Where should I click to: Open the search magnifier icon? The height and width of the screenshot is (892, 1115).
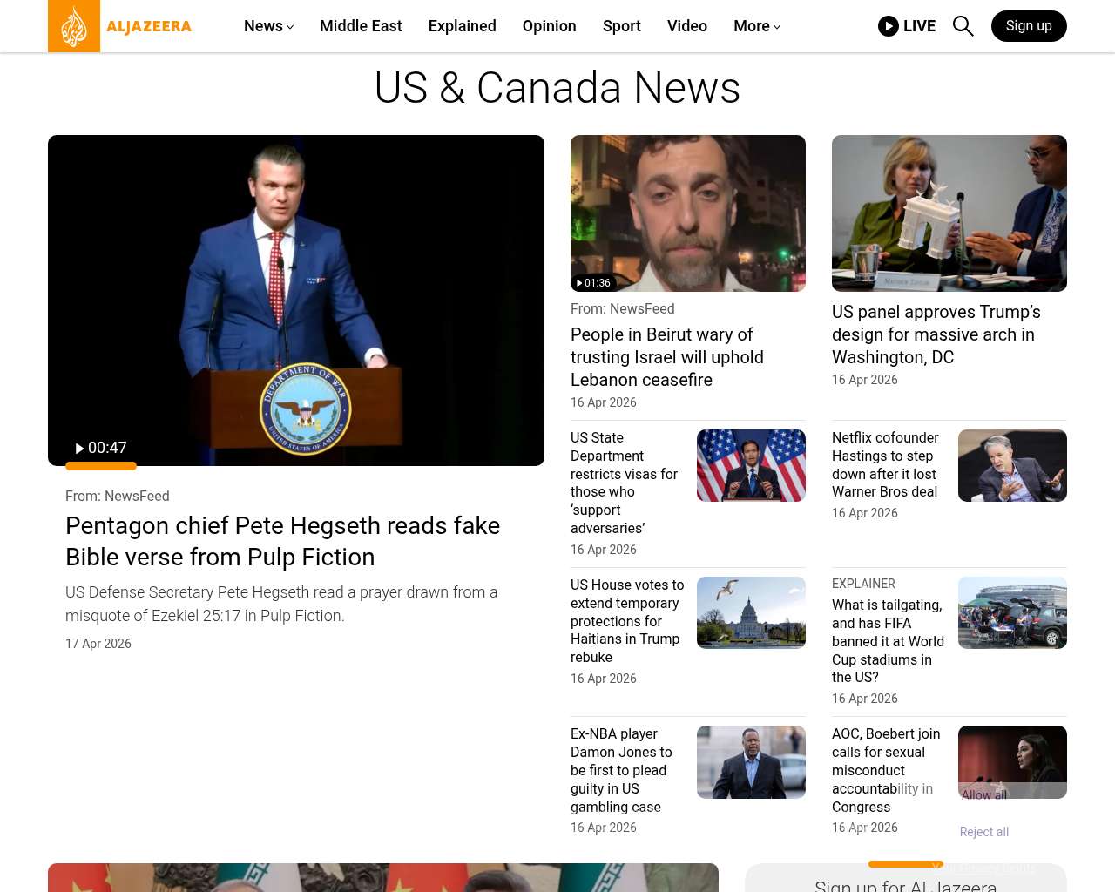click(x=963, y=26)
